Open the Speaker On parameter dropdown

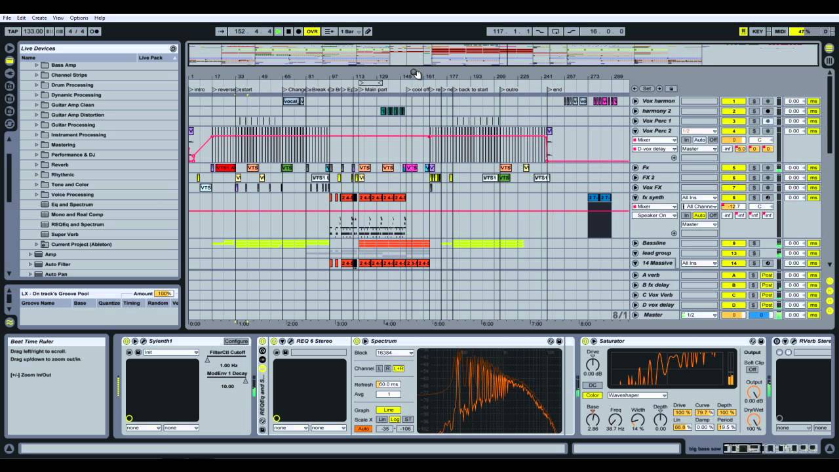(654, 215)
